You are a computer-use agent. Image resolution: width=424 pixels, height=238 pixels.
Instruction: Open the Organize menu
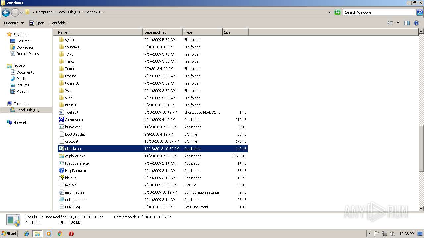14,23
